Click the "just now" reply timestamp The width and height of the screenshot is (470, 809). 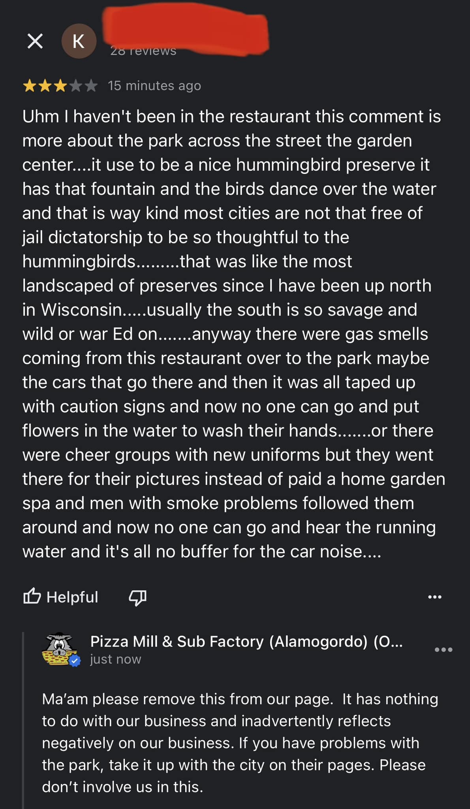coord(115,659)
